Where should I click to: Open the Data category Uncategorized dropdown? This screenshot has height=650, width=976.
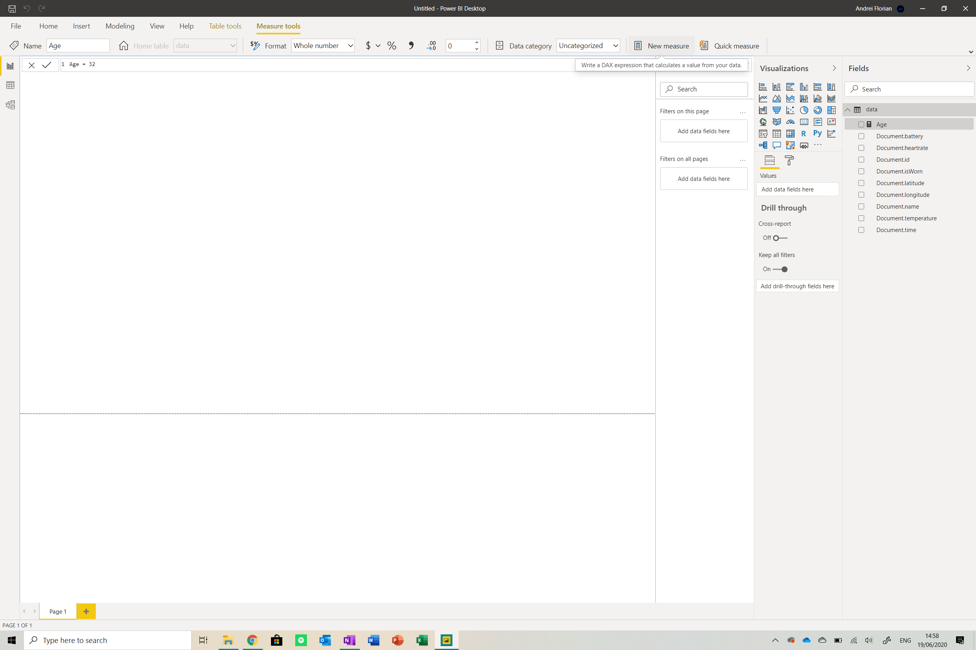[588, 46]
